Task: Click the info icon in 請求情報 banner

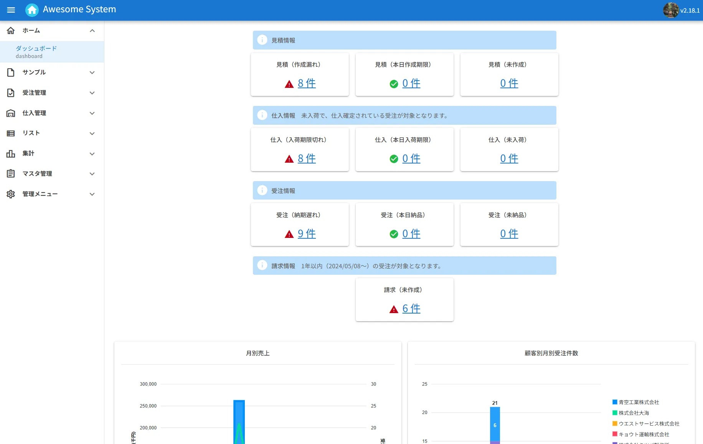Action: tap(262, 265)
